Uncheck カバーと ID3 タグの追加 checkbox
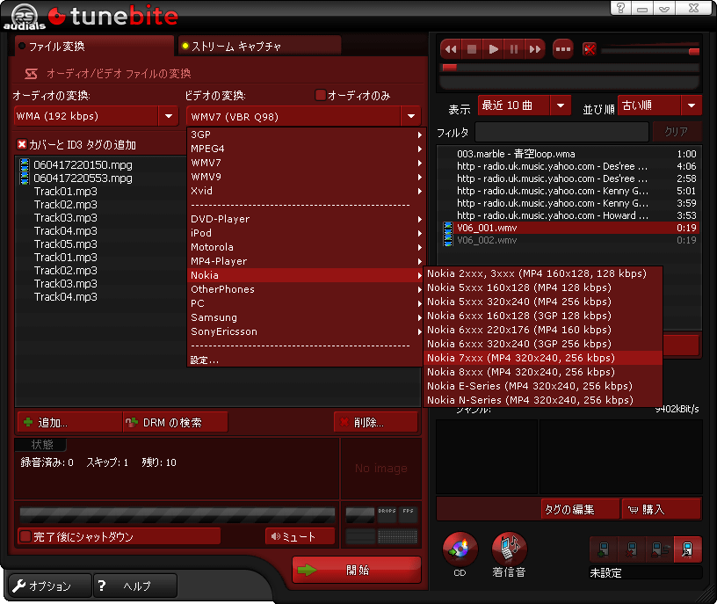 point(21,144)
